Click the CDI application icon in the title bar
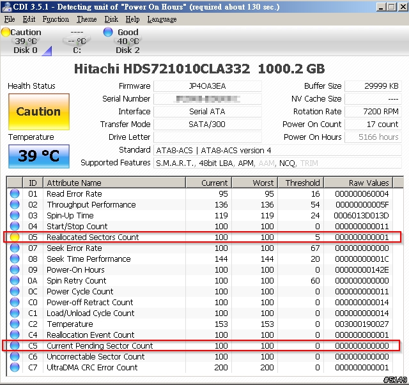The width and height of the screenshot is (409, 385). (6, 7)
